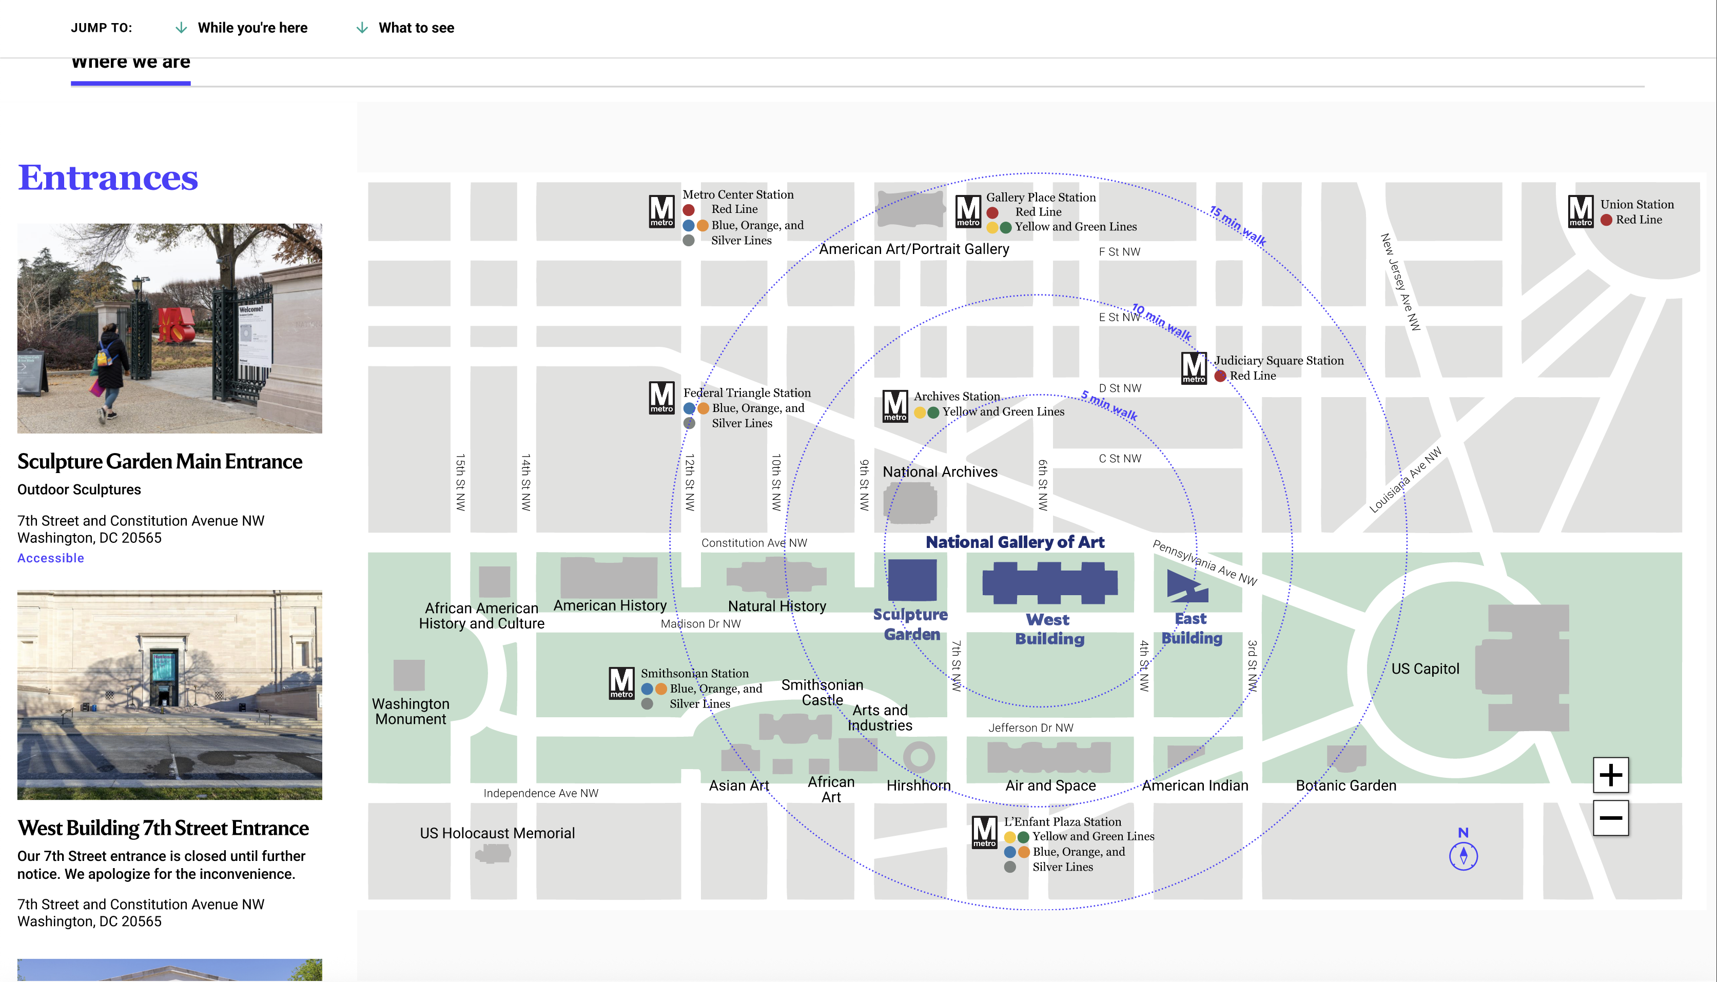
Task: Click the Hirshhorn ring building shape
Action: (919, 757)
